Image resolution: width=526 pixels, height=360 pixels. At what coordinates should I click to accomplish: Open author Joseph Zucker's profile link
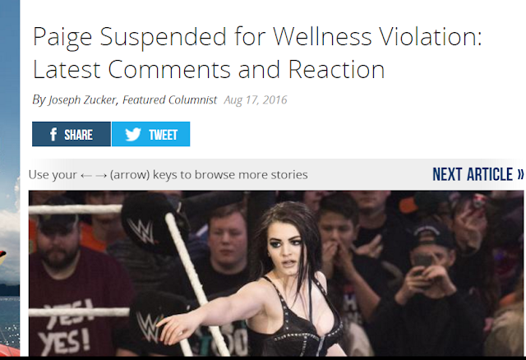82,99
